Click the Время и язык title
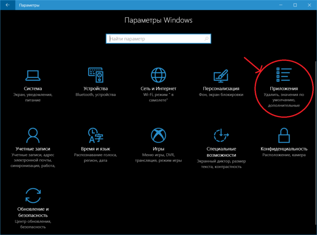The width and height of the screenshot is (317, 235). coord(95,149)
